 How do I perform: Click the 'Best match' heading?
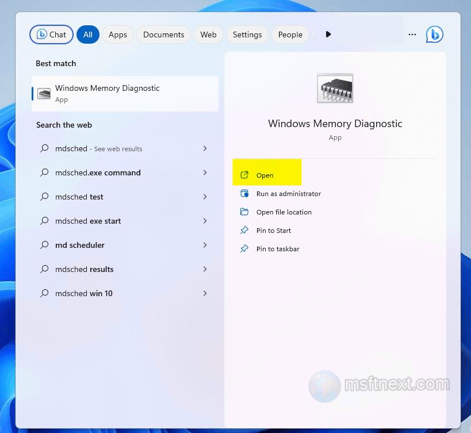click(x=56, y=64)
